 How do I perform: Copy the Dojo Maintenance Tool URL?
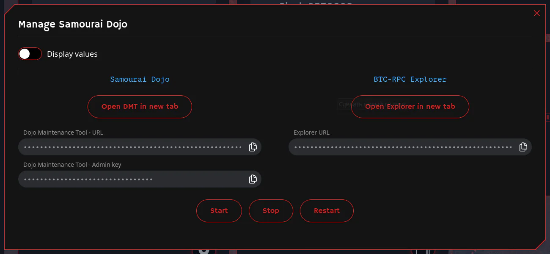[x=253, y=147]
